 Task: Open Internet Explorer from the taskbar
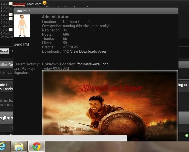coord(2,146)
